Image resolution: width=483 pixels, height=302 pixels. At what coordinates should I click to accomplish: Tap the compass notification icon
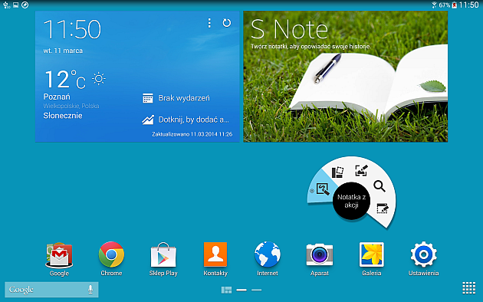point(25,5)
